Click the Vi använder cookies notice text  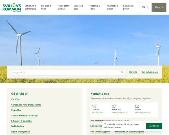point(121,126)
